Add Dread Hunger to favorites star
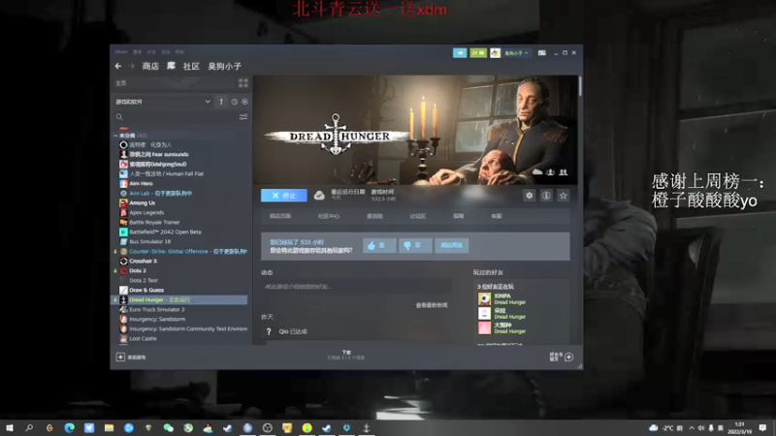Image resolution: width=776 pixels, height=436 pixels. 564,196
